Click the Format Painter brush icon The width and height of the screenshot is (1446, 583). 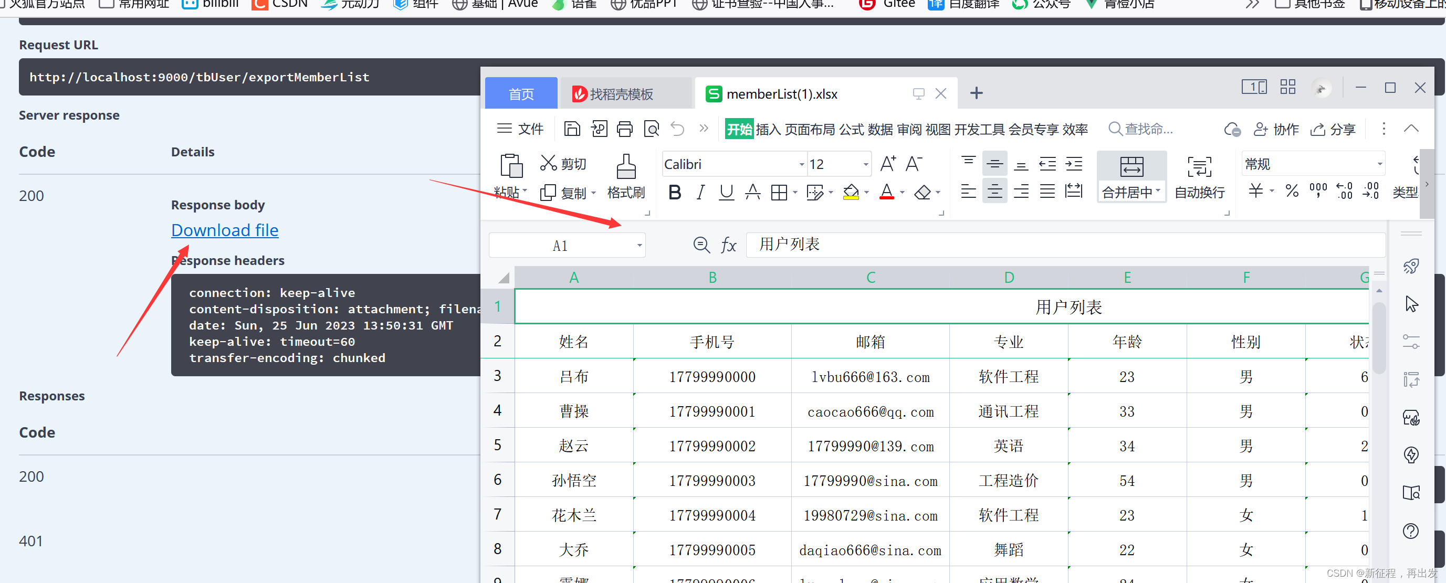[626, 167]
